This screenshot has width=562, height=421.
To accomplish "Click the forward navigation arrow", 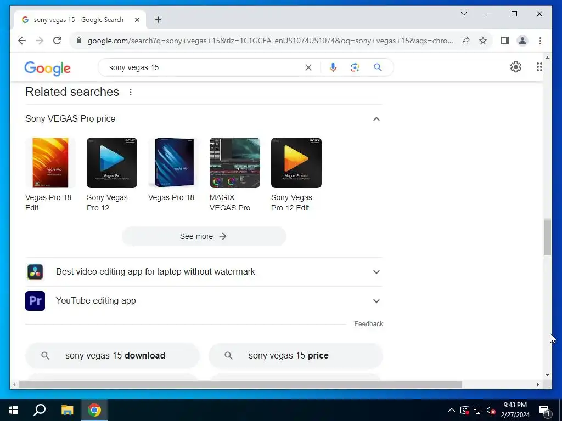I will click(x=40, y=41).
